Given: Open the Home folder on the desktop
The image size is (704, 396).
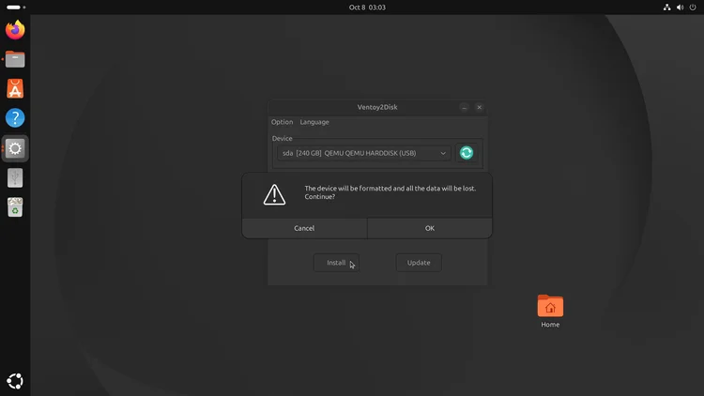Looking at the screenshot, I should [x=550, y=312].
